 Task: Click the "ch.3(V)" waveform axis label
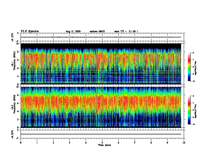[x=13, y=134]
